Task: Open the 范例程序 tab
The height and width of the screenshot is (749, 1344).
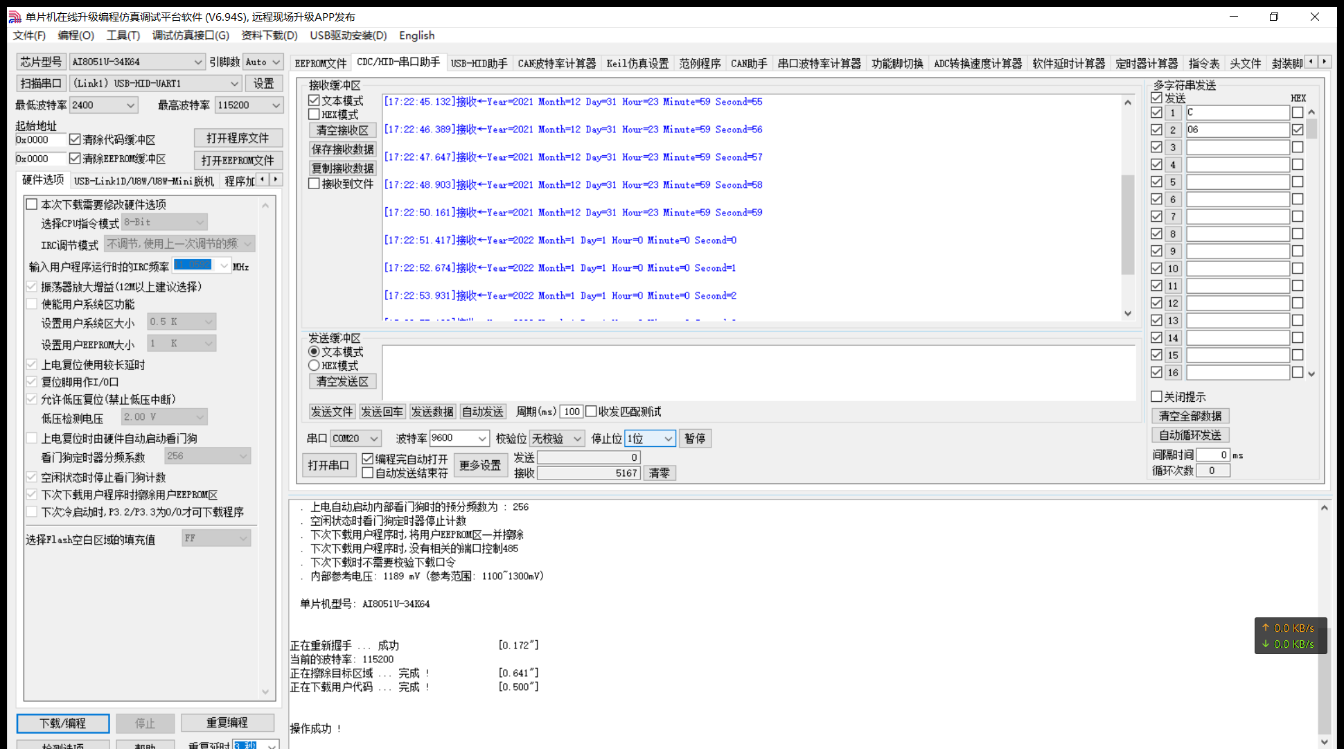Action: click(700, 64)
